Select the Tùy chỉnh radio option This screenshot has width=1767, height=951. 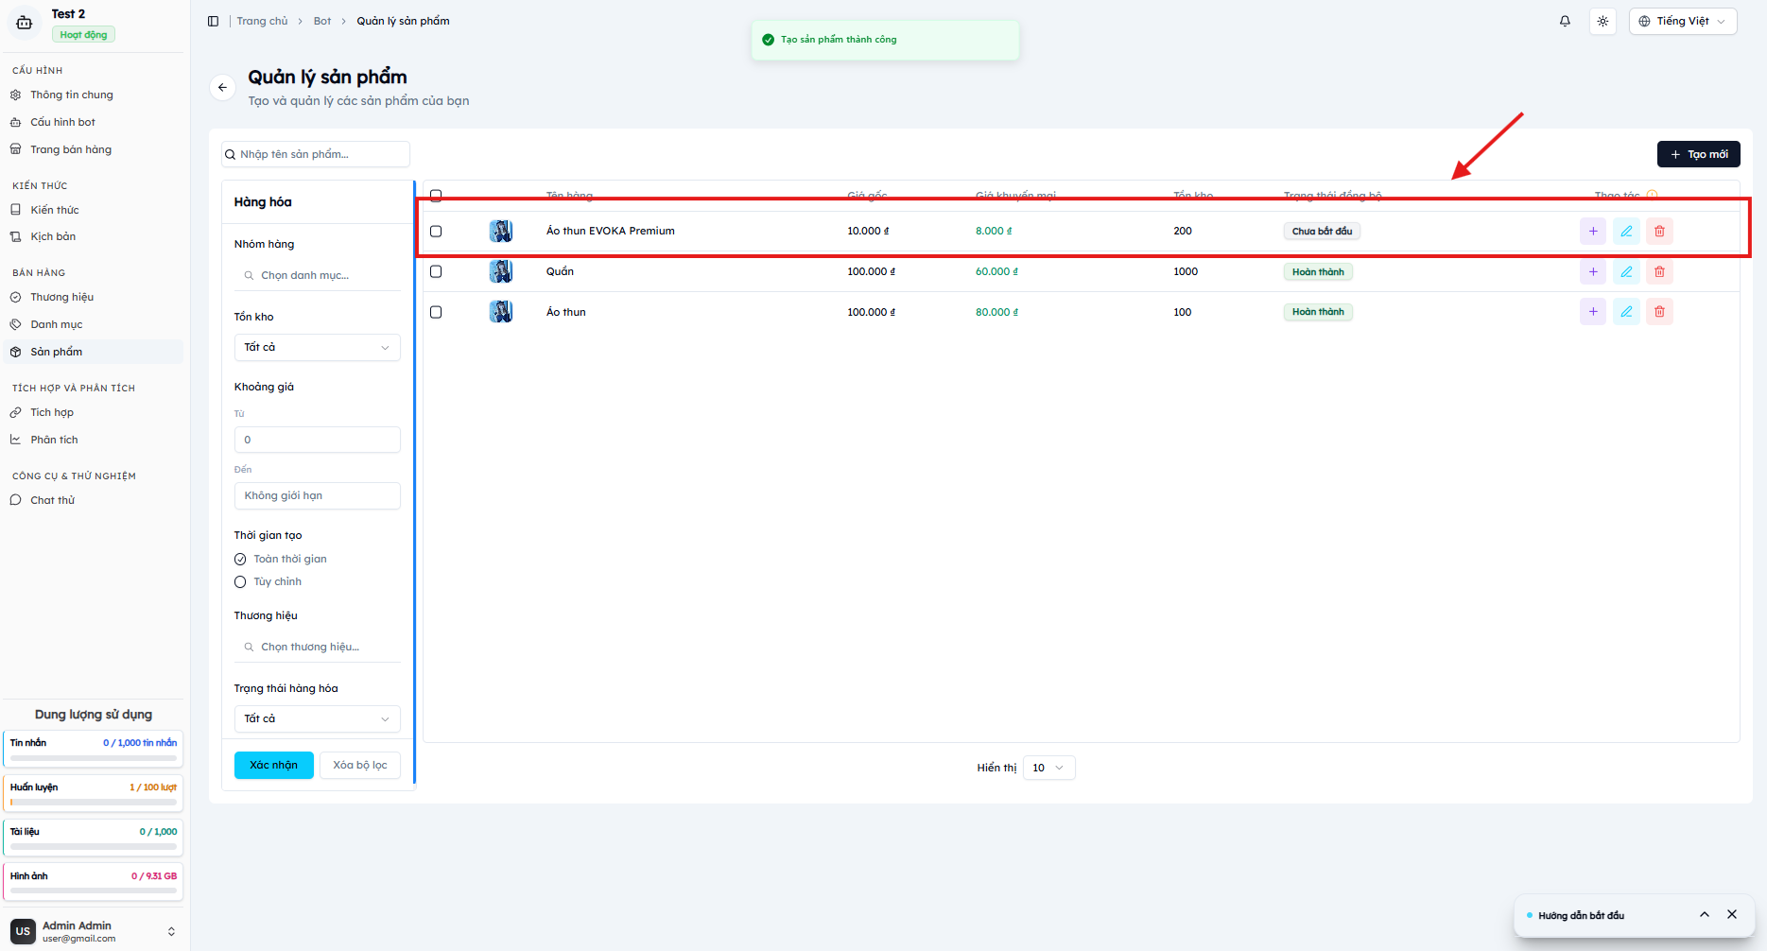(x=240, y=581)
